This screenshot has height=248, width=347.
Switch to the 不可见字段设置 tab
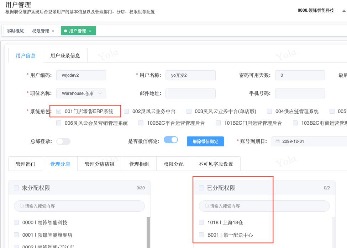[x=216, y=164]
